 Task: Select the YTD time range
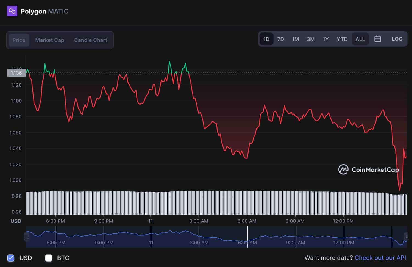point(342,39)
